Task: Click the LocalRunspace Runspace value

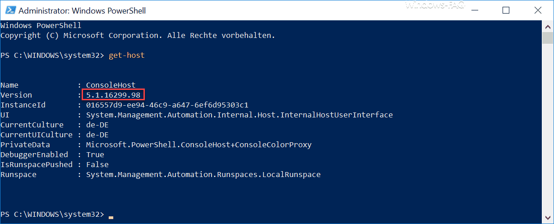Action: tap(203, 174)
